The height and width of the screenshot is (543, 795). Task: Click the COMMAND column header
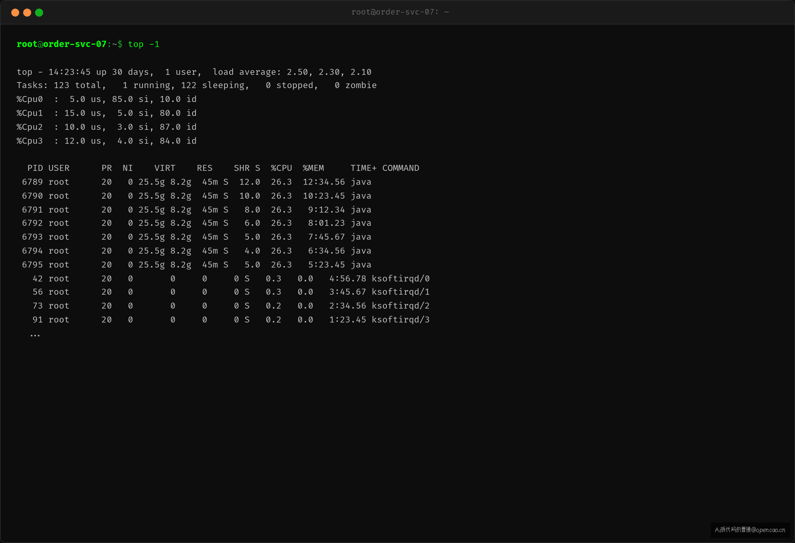(400, 168)
